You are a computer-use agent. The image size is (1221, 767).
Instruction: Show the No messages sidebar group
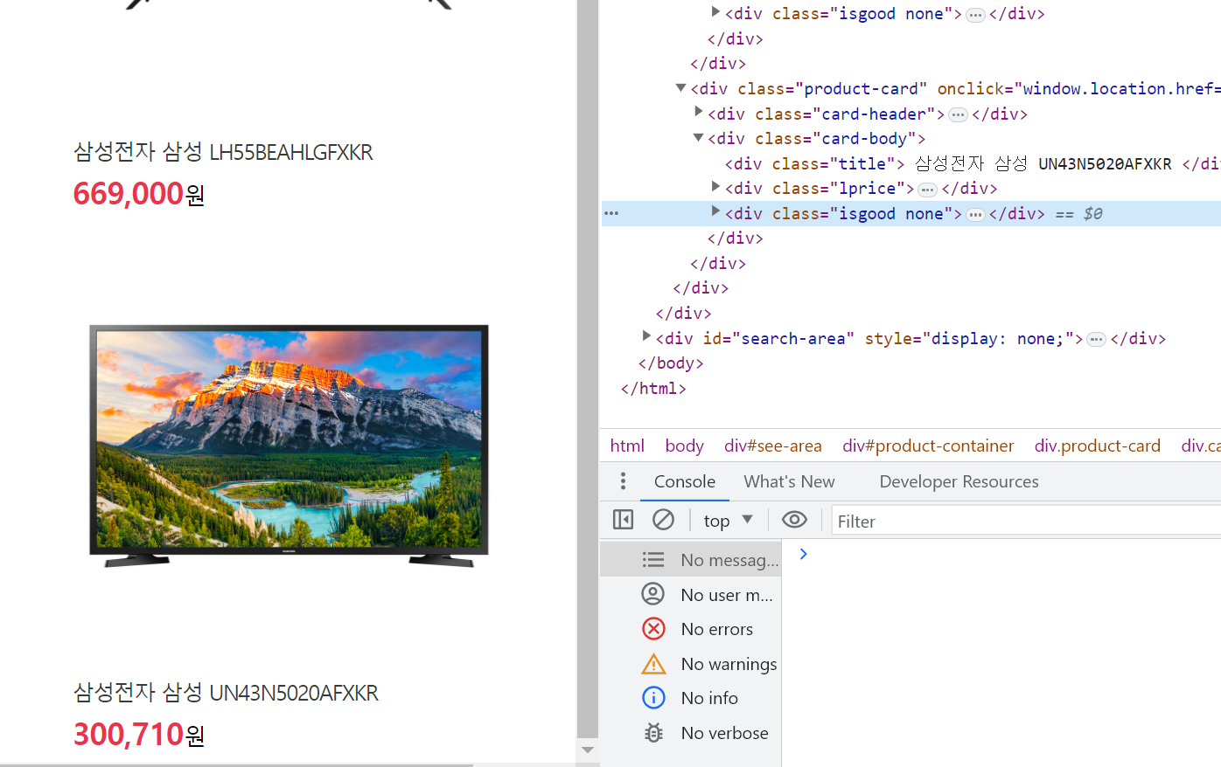point(691,560)
